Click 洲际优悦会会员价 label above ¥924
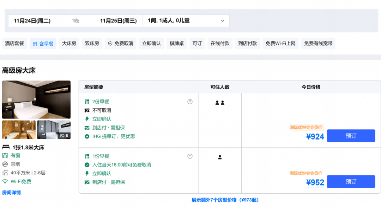Image resolution: width=381 pixels, height=207 pixels. (x=306, y=127)
